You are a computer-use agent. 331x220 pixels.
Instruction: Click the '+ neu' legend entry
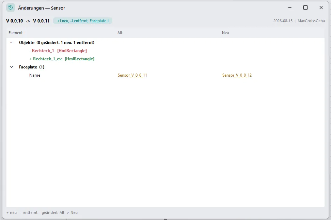[x=12, y=213]
